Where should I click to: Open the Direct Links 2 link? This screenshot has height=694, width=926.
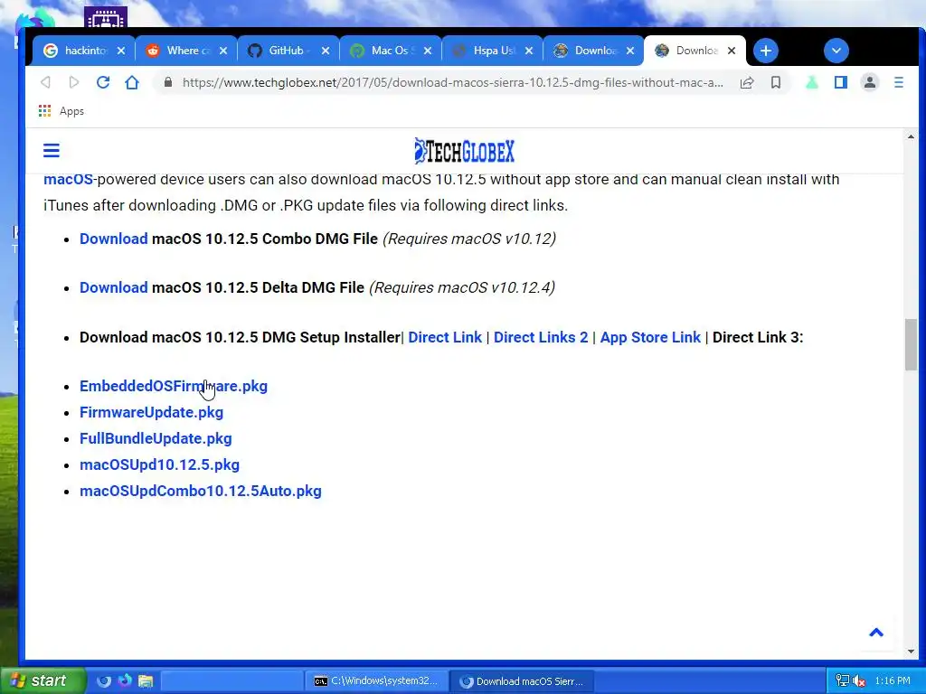click(x=541, y=338)
